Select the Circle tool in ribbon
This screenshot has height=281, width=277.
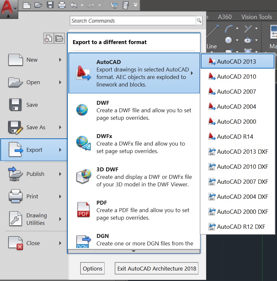pyautogui.click(x=228, y=40)
